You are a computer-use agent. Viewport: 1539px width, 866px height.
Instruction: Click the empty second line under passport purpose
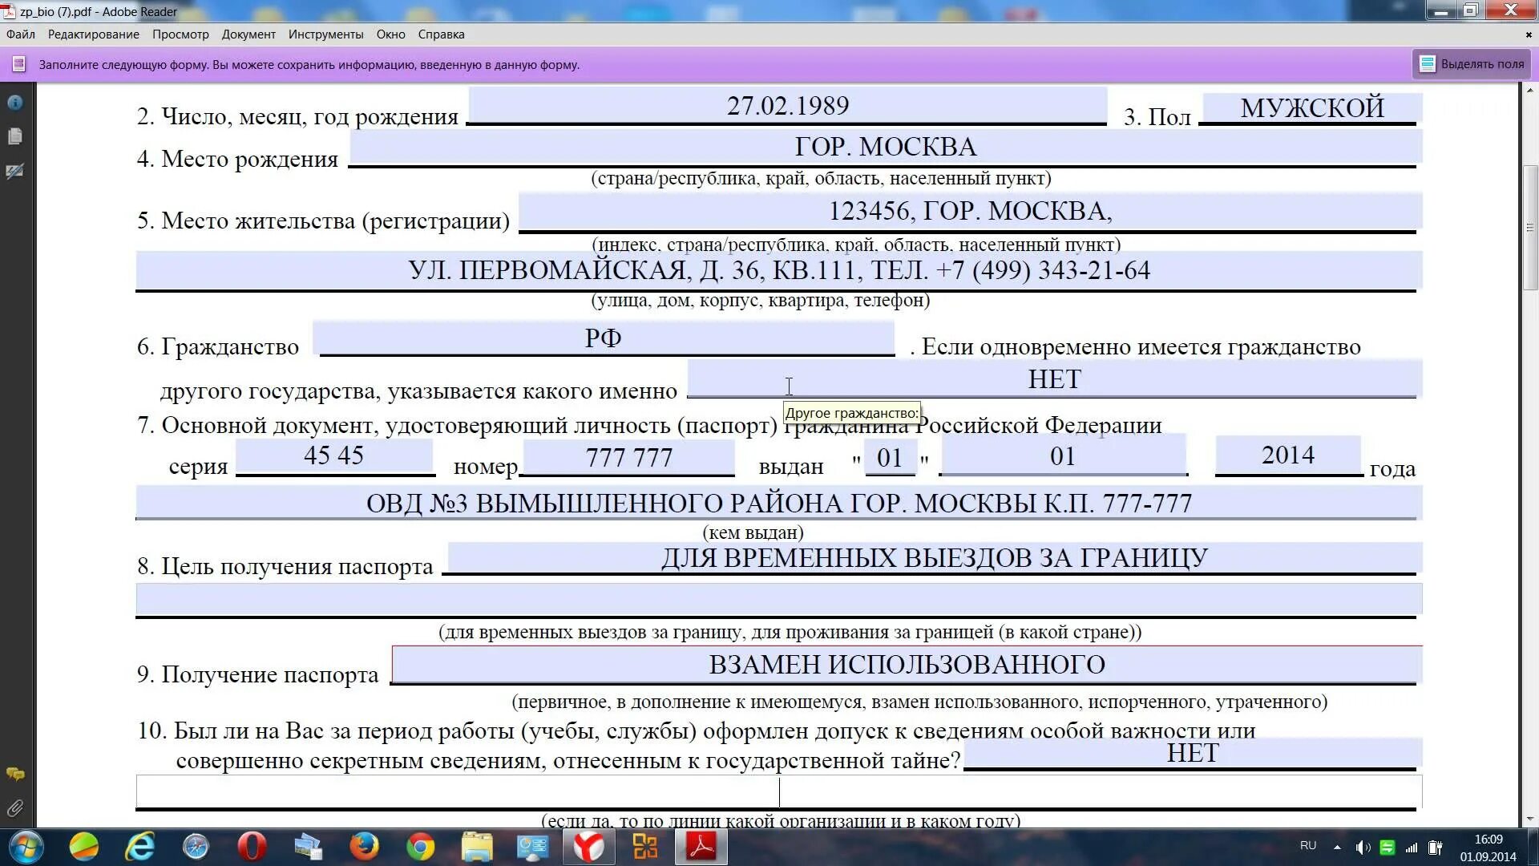pos(778,600)
